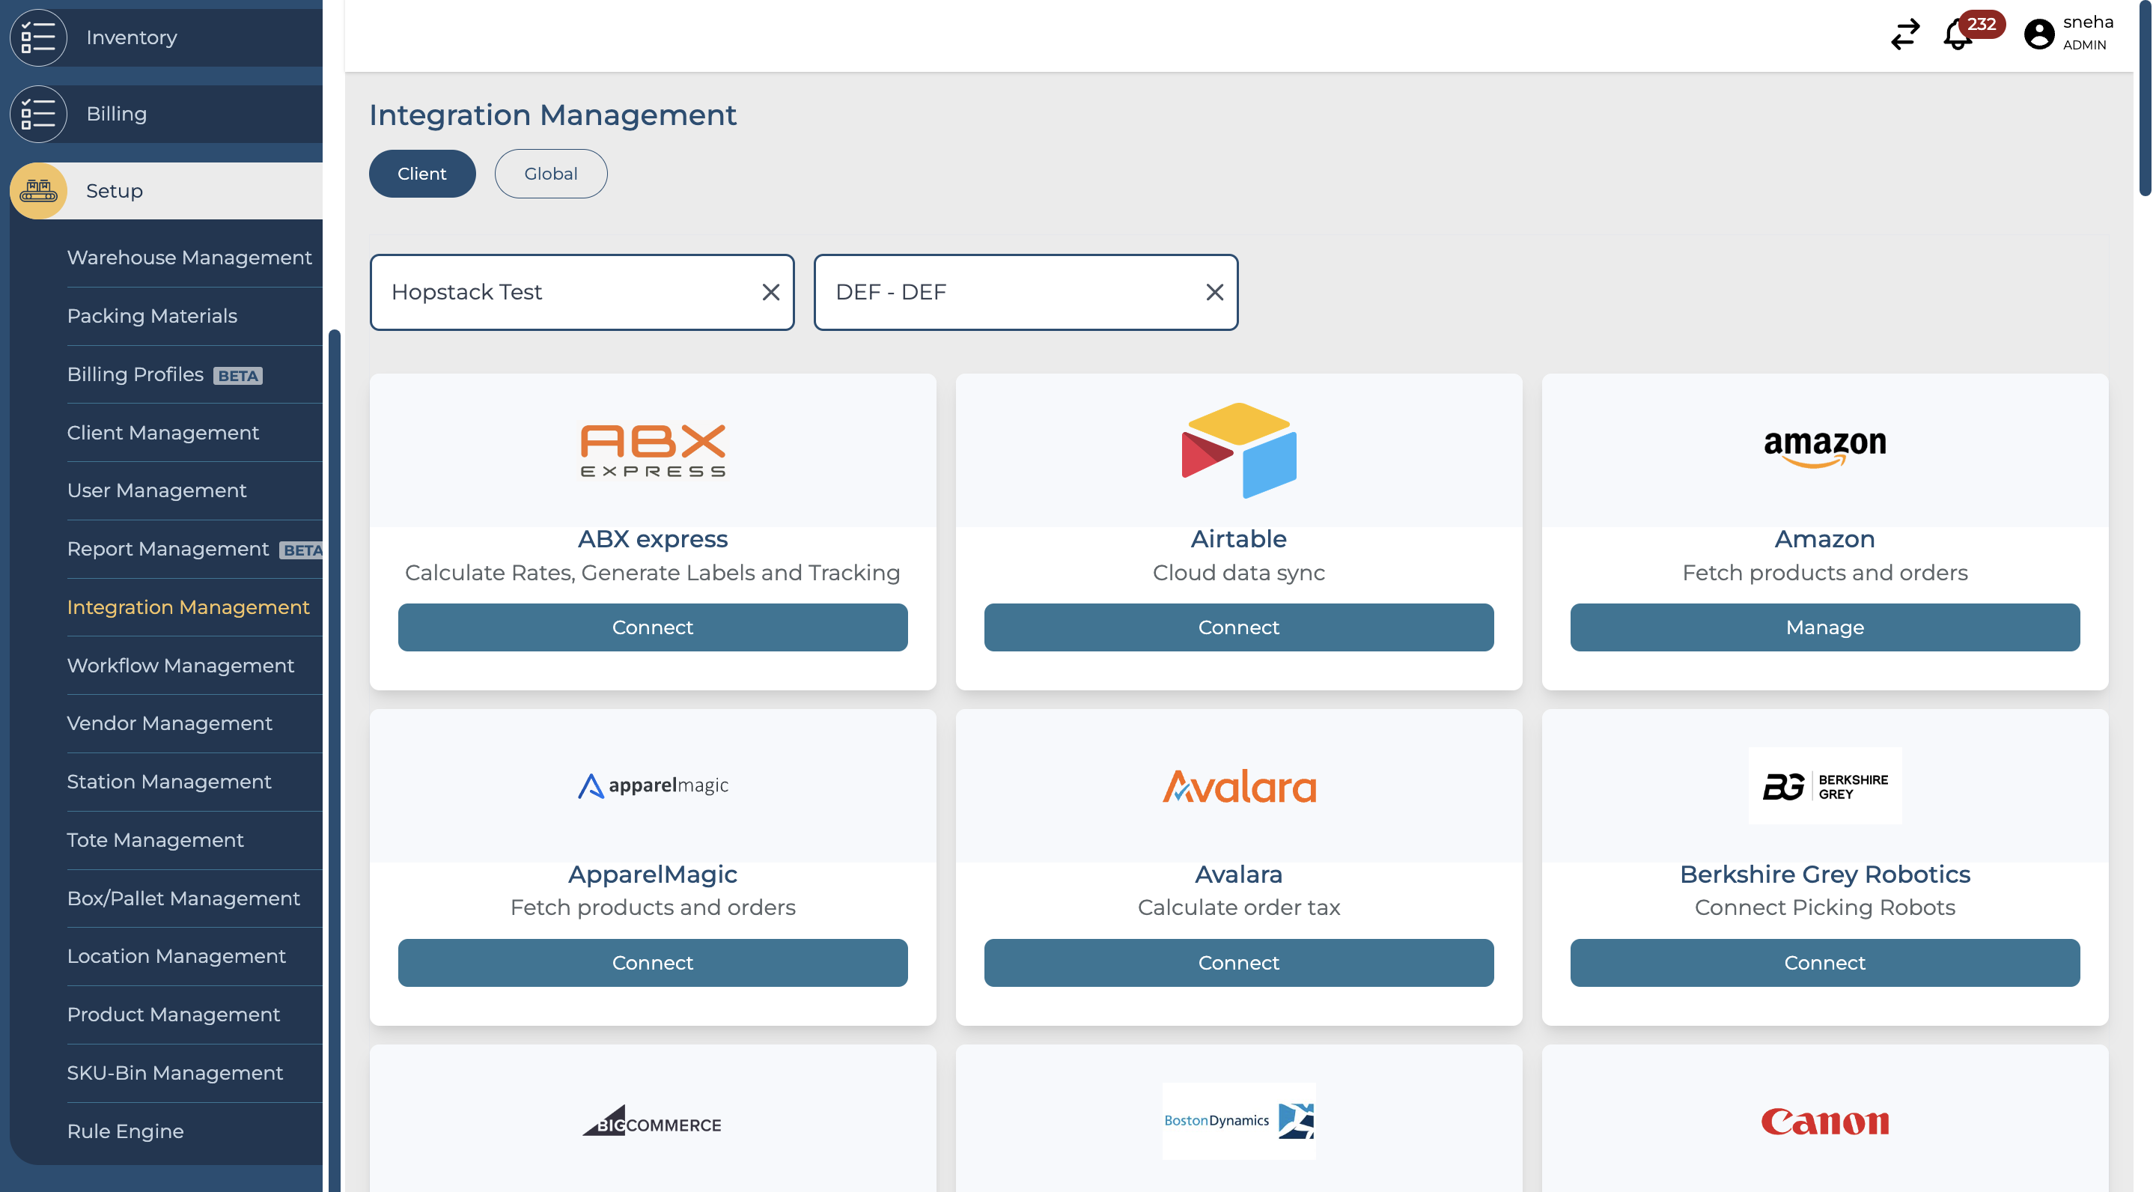Image resolution: width=2156 pixels, height=1192 pixels.
Task: Manage the Amazon integration
Action: click(x=1824, y=627)
